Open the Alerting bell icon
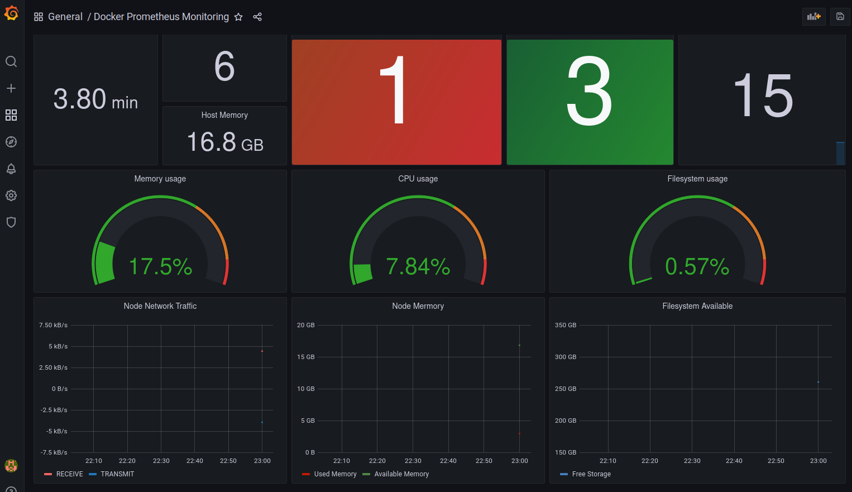The image size is (852, 492). coord(11,169)
